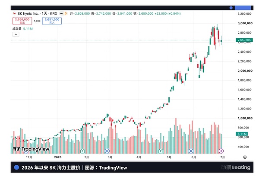Open the SK hynix Inc. symbol title
The image size is (259, 179).
pyautogui.click(x=28, y=13)
